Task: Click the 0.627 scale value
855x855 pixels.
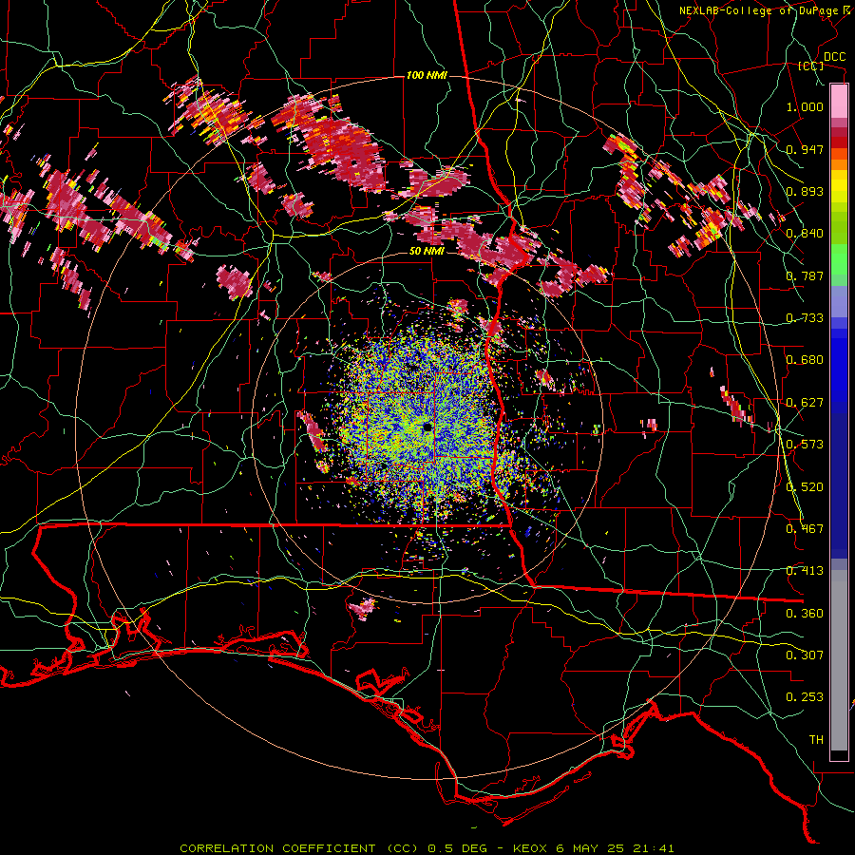Action: pyautogui.click(x=805, y=403)
